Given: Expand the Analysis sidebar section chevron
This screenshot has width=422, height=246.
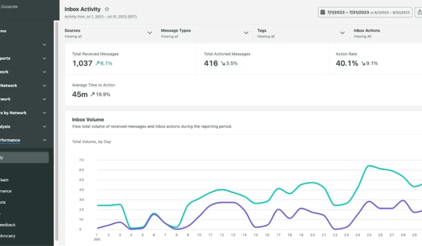Looking at the screenshot, I should click(44, 127).
